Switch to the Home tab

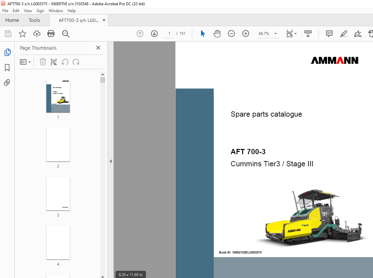coord(12,20)
